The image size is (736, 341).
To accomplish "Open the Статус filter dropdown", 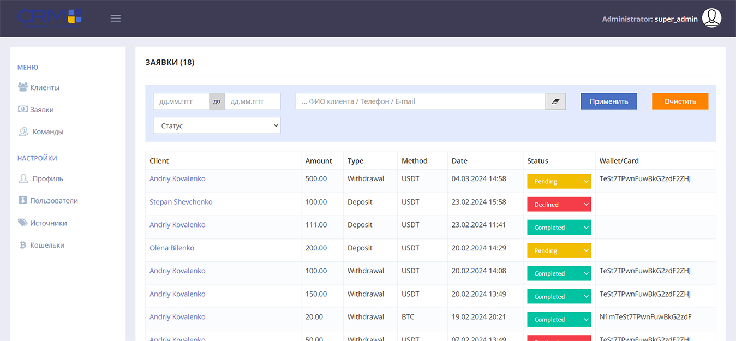I will click(217, 125).
